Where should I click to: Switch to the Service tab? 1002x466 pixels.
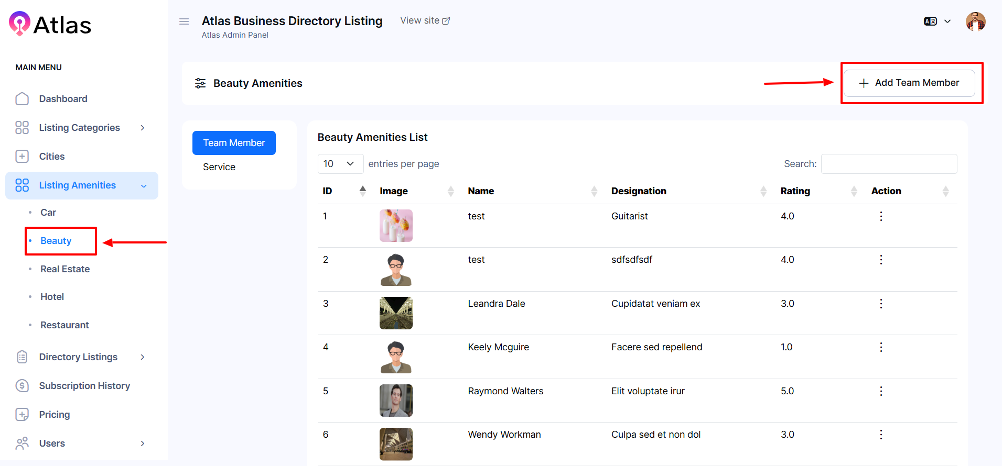[219, 167]
